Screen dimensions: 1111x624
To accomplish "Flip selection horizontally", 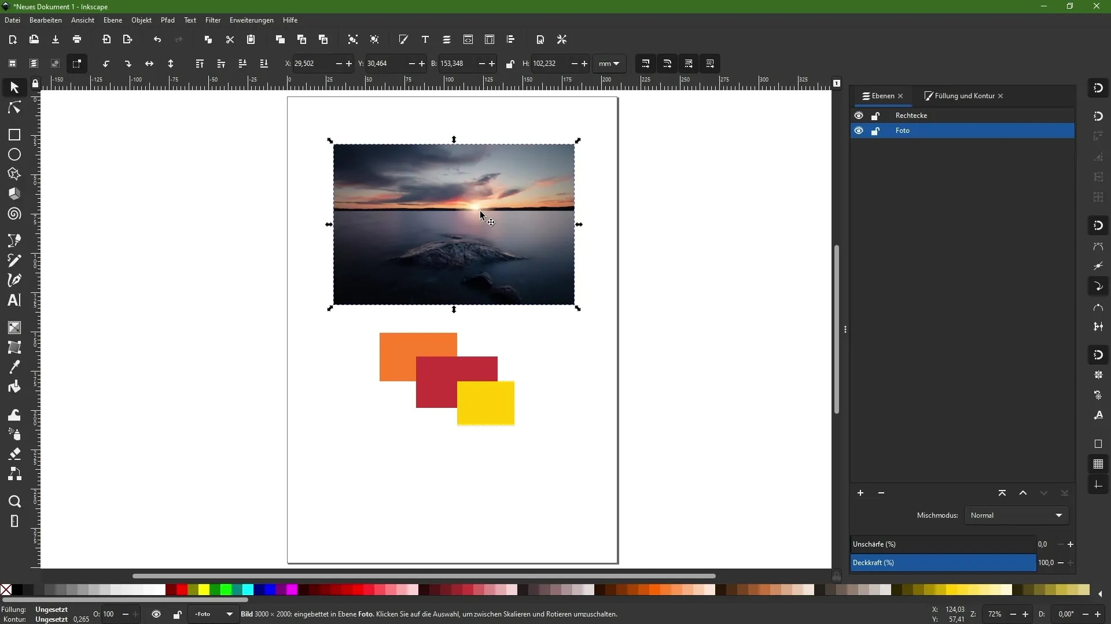I will [x=149, y=64].
